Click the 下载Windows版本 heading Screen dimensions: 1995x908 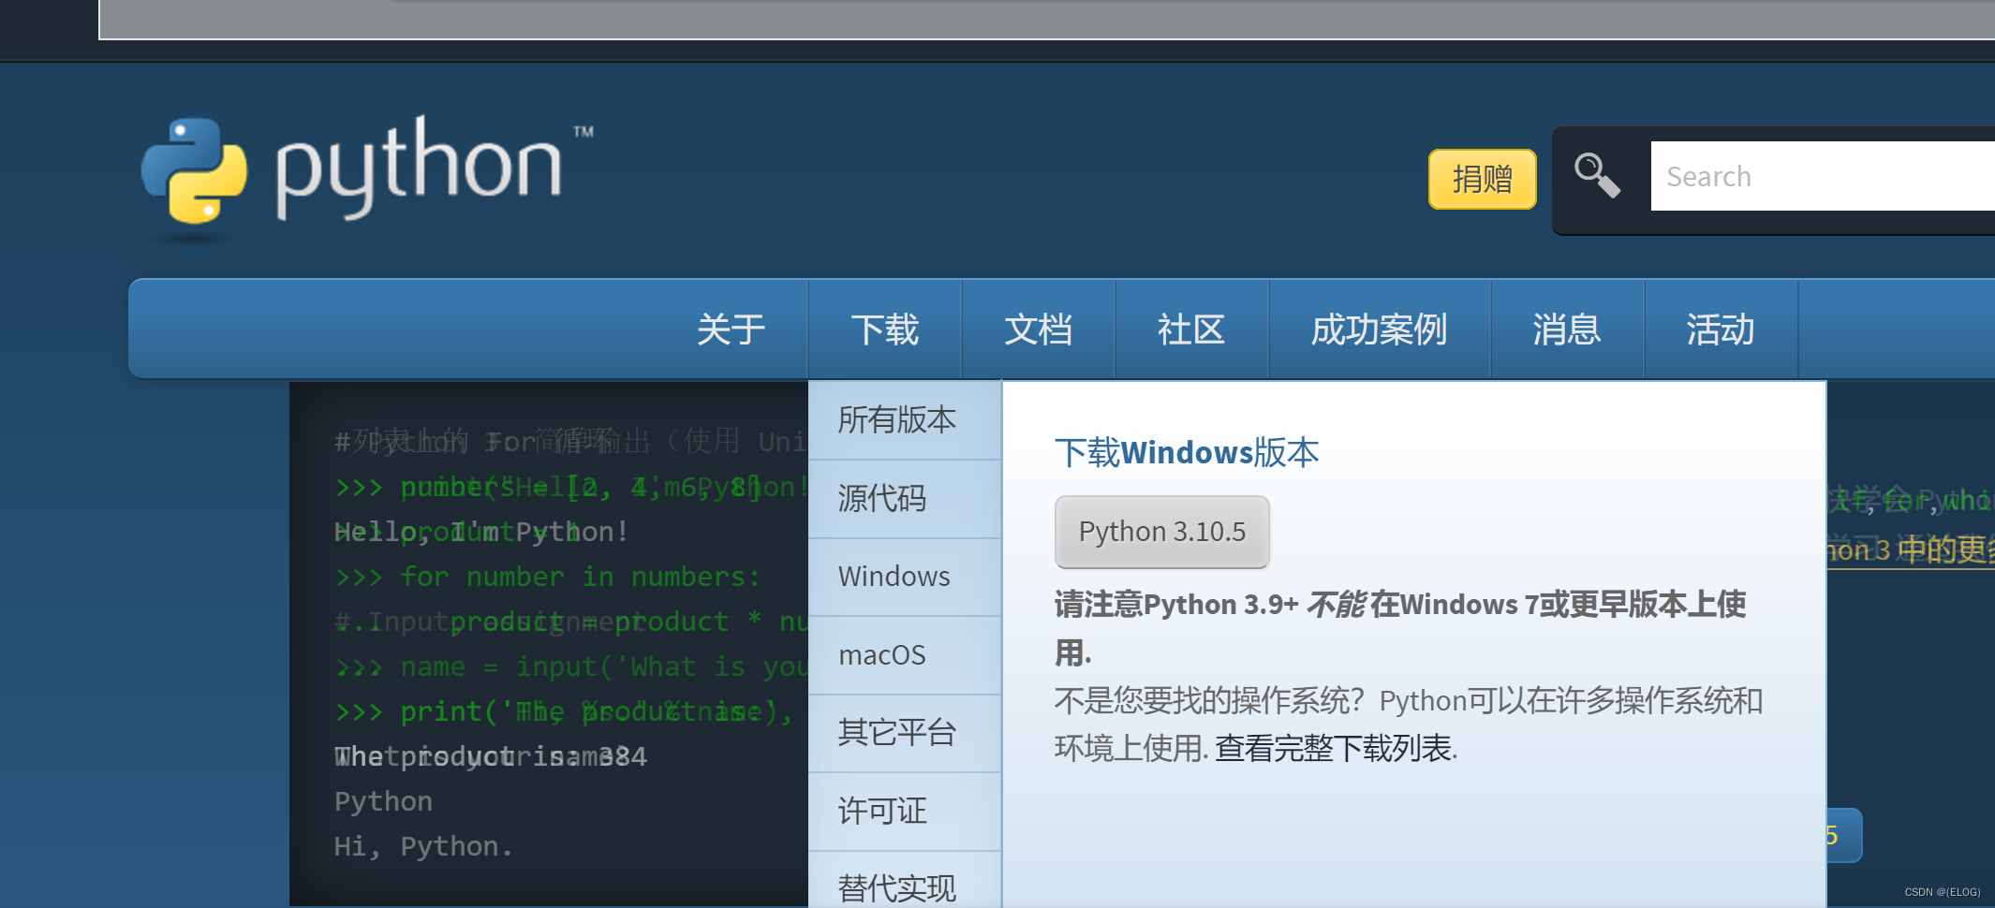tap(1187, 453)
